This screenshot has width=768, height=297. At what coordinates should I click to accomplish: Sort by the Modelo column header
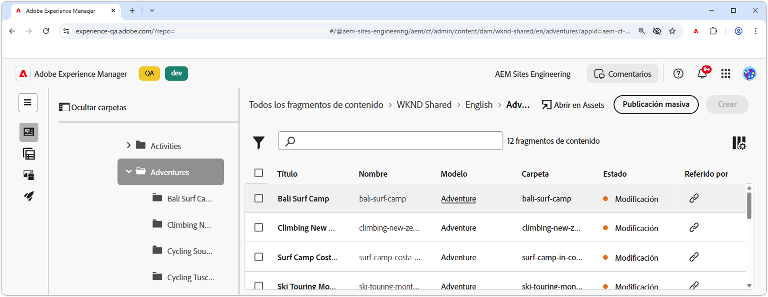(454, 174)
